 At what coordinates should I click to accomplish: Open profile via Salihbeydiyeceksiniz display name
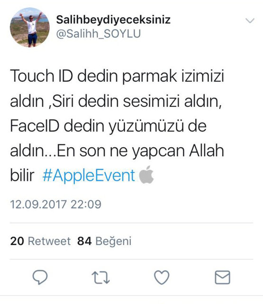click(113, 19)
